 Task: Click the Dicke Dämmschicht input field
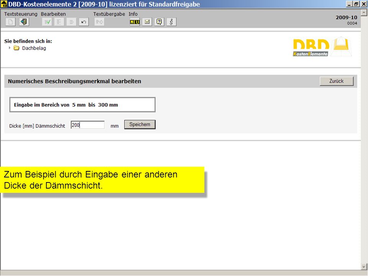pyautogui.click(x=87, y=125)
